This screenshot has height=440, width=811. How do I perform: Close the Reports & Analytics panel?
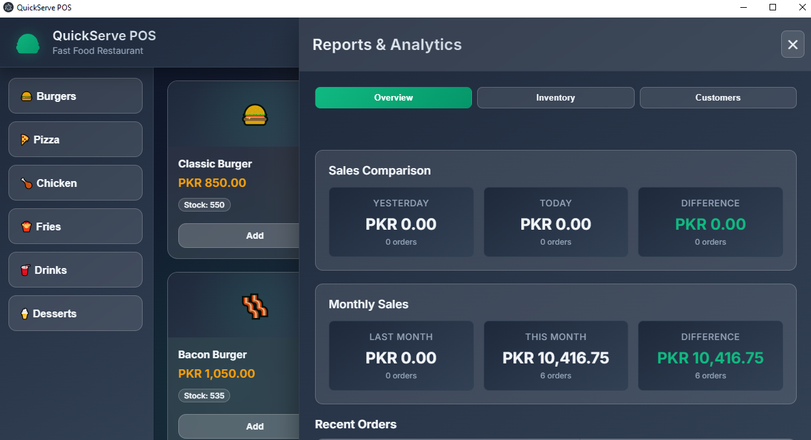792,44
